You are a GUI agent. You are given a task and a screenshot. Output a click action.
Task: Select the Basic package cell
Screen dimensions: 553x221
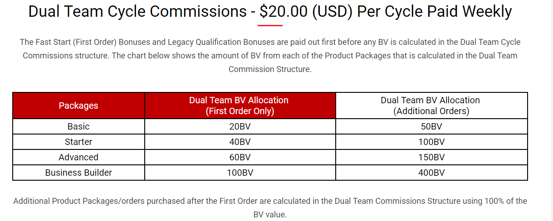(x=78, y=126)
